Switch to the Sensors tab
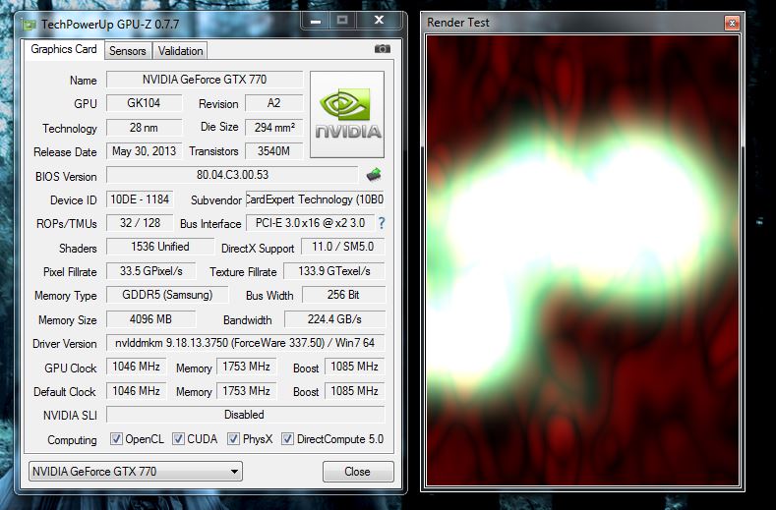This screenshot has width=776, height=510. click(x=128, y=51)
